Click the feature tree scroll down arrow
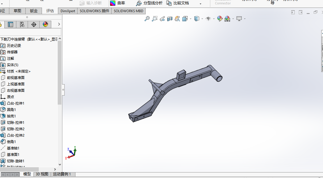The width and height of the screenshot is (323, 178). [60, 164]
